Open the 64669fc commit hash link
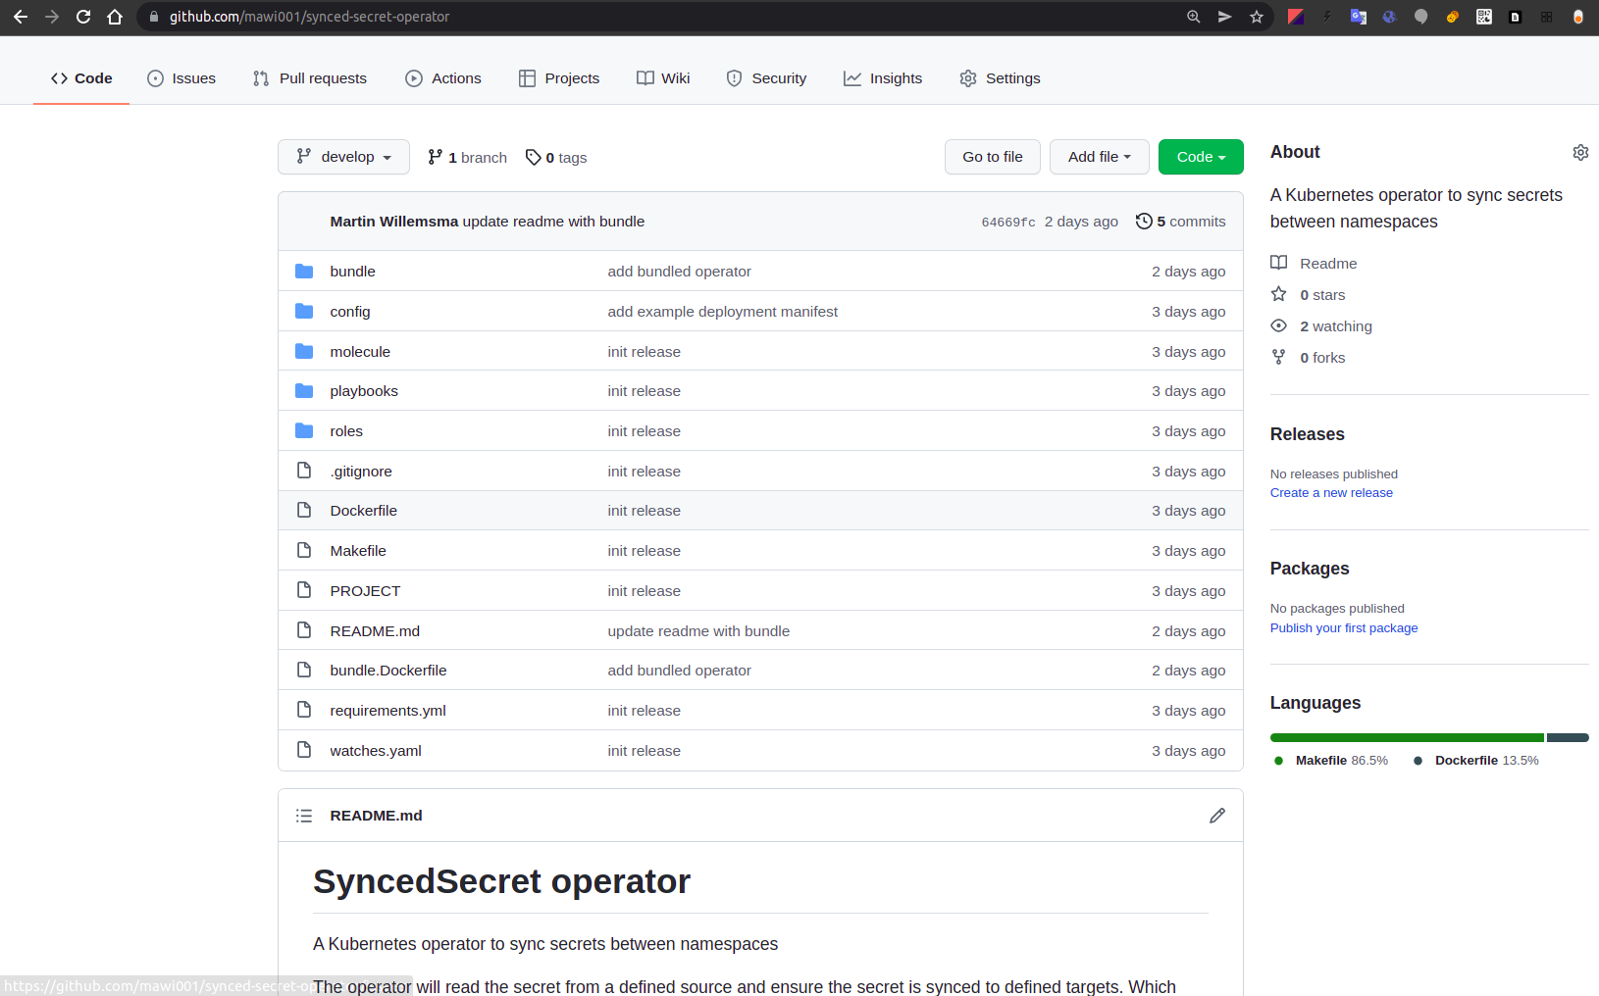 (1007, 223)
